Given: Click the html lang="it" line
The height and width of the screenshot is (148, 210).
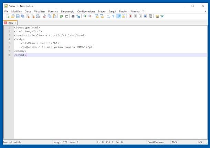Looking at the screenshot, I should tap(28, 31).
